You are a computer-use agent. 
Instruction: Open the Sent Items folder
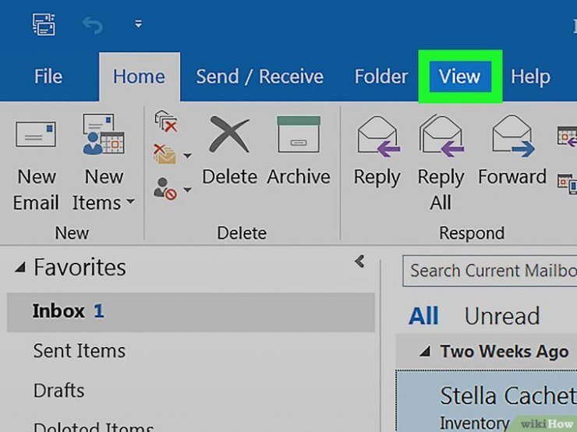pyautogui.click(x=79, y=351)
